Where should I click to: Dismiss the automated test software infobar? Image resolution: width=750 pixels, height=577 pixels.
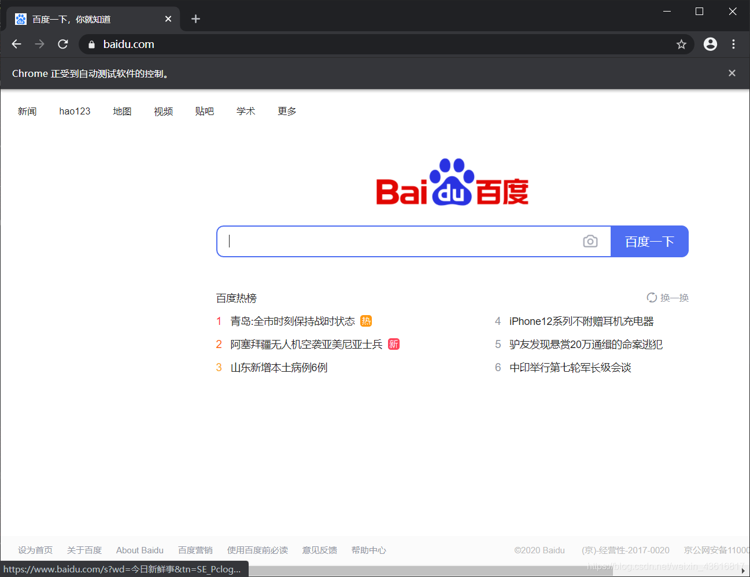pos(732,73)
